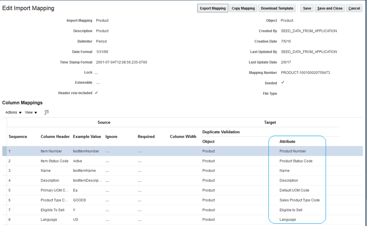Select the Item Number cell
This screenshot has width=367, height=226.
(51, 151)
